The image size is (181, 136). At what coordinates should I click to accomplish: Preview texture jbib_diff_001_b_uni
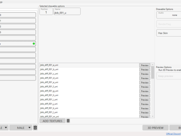click(x=145, y=70)
